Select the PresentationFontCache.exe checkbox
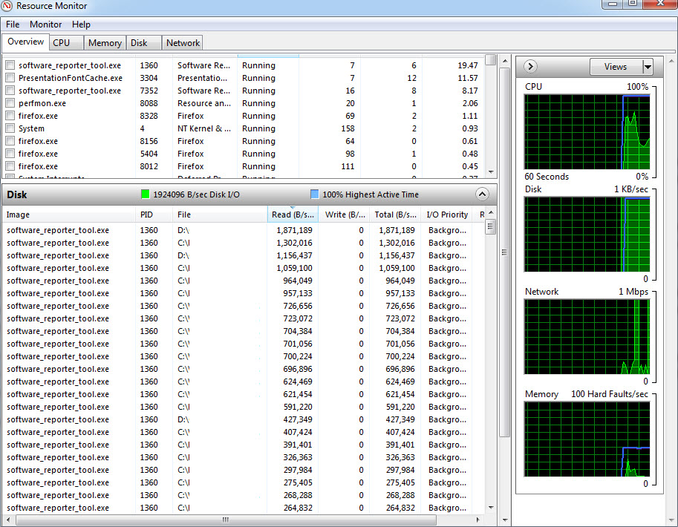Viewport: 678px width, 527px height. coord(10,78)
